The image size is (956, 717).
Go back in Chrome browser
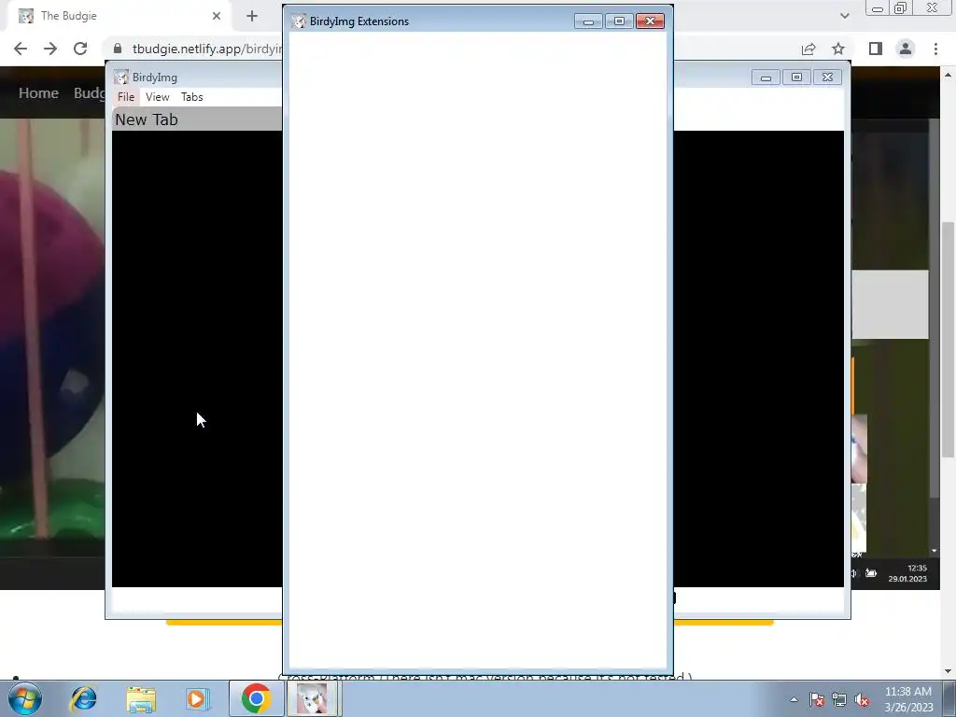pyautogui.click(x=21, y=49)
